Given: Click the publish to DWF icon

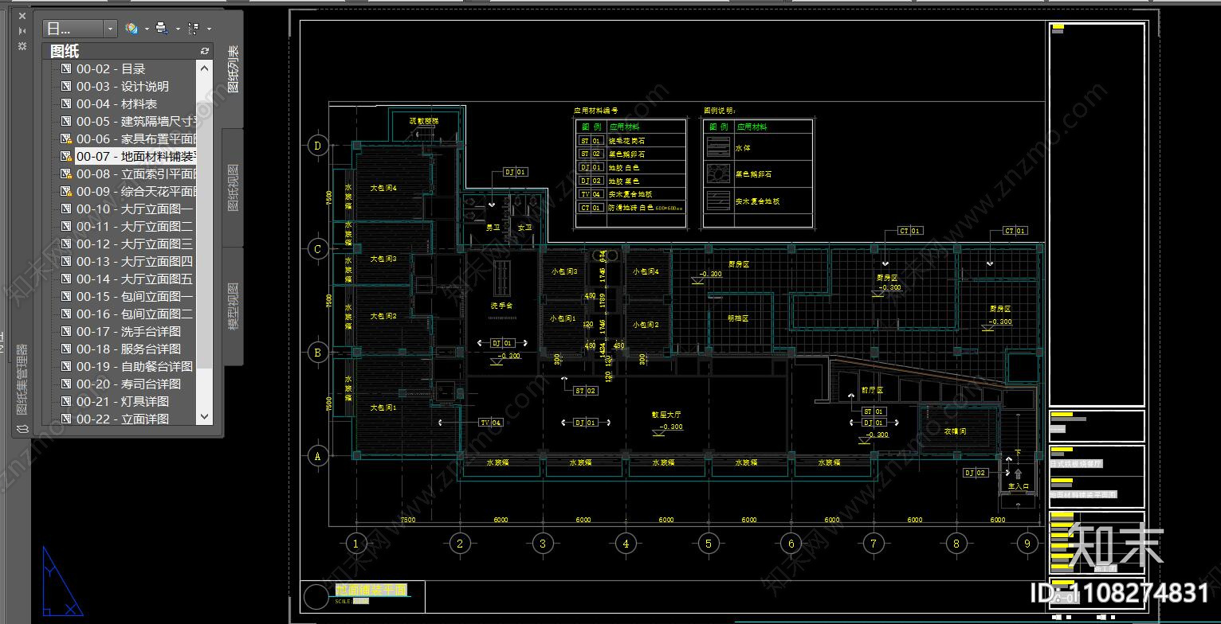Looking at the screenshot, I should [132, 29].
